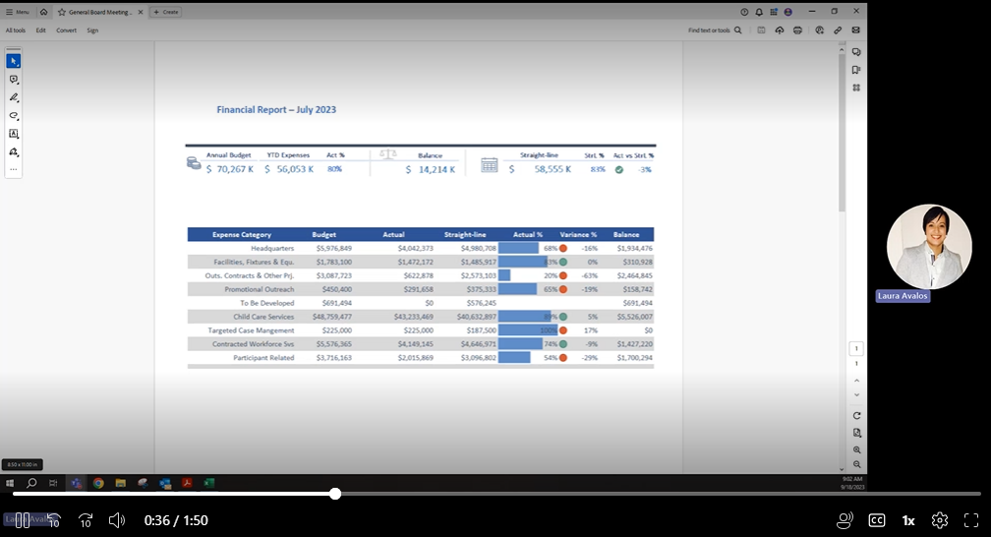This screenshot has width=991, height=537.
Task: Click the email share envelope icon
Action: click(x=856, y=30)
